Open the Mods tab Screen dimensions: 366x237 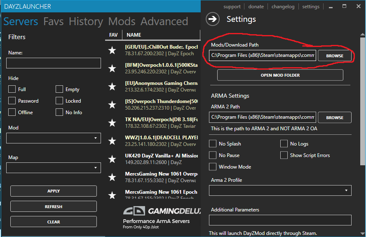pyautogui.click(x=122, y=21)
